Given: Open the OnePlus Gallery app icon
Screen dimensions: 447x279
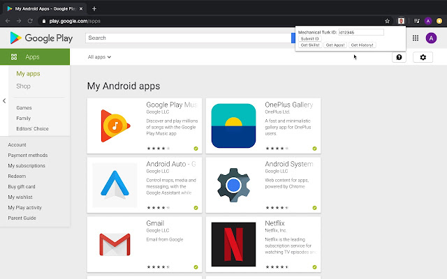Looking at the screenshot, I should tap(233, 126).
